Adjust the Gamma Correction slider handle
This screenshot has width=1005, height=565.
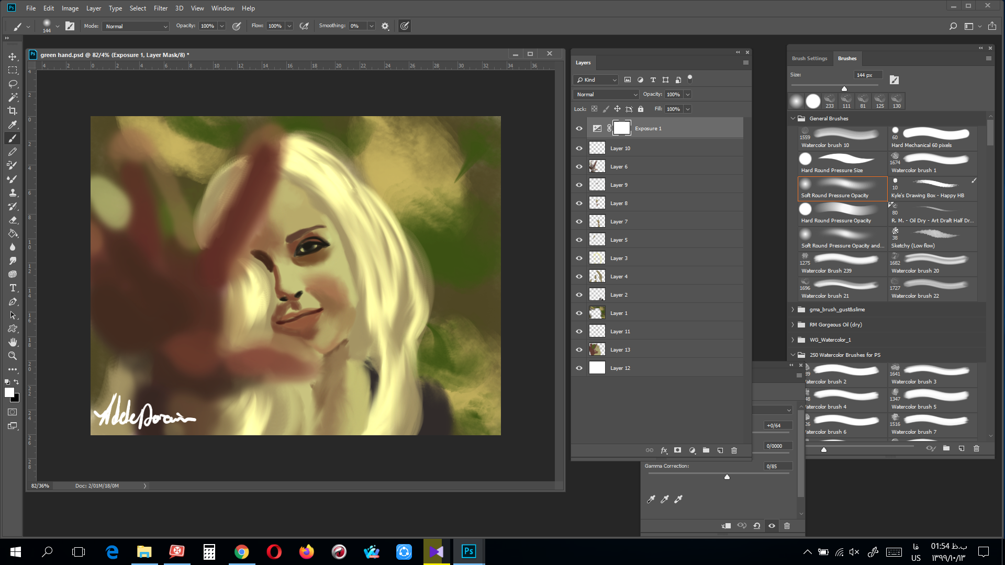point(727,477)
